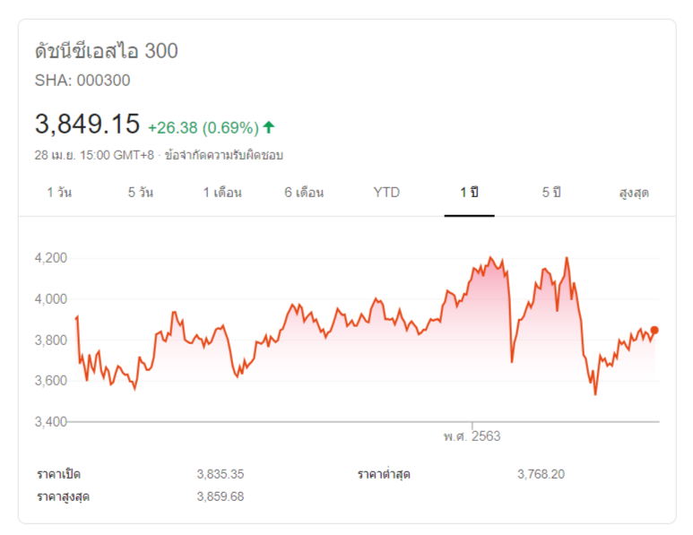Switch to the 5 ปี range
The height and width of the screenshot is (535, 693).
(550, 193)
